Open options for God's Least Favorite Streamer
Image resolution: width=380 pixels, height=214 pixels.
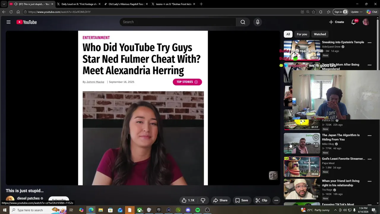pos(370,159)
